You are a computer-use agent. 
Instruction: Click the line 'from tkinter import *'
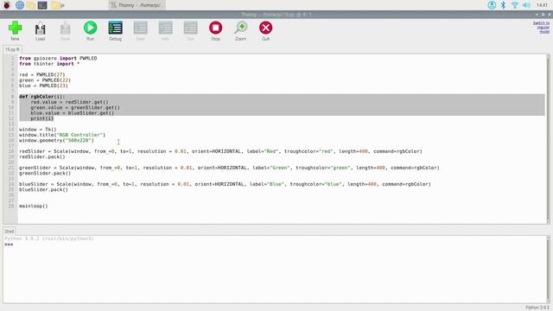pos(49,64)
